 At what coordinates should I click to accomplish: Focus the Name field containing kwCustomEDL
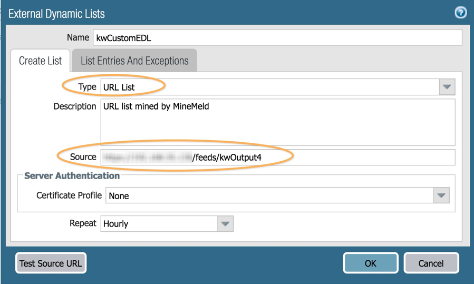[x=277, y=37]
